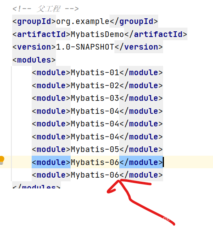This screenshot has width=213, height=226.
Task: Click the yellow intention bulb icon
Action: pyautogui.click(x=2, y=160)
